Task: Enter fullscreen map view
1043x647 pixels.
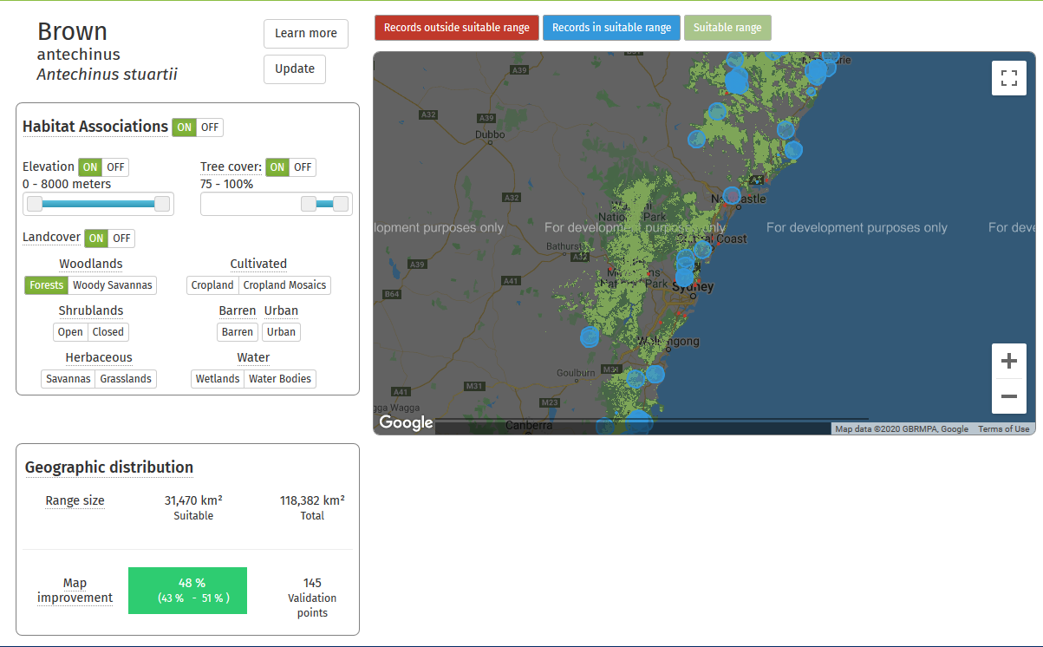Action: tap(1008, 78)
